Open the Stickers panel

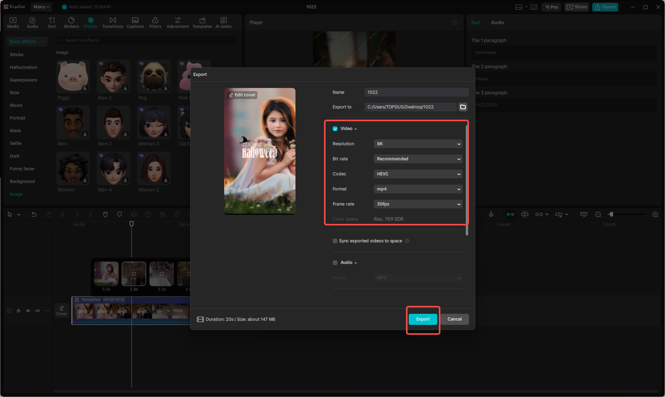pyautogui.click(x=71, y=22)
